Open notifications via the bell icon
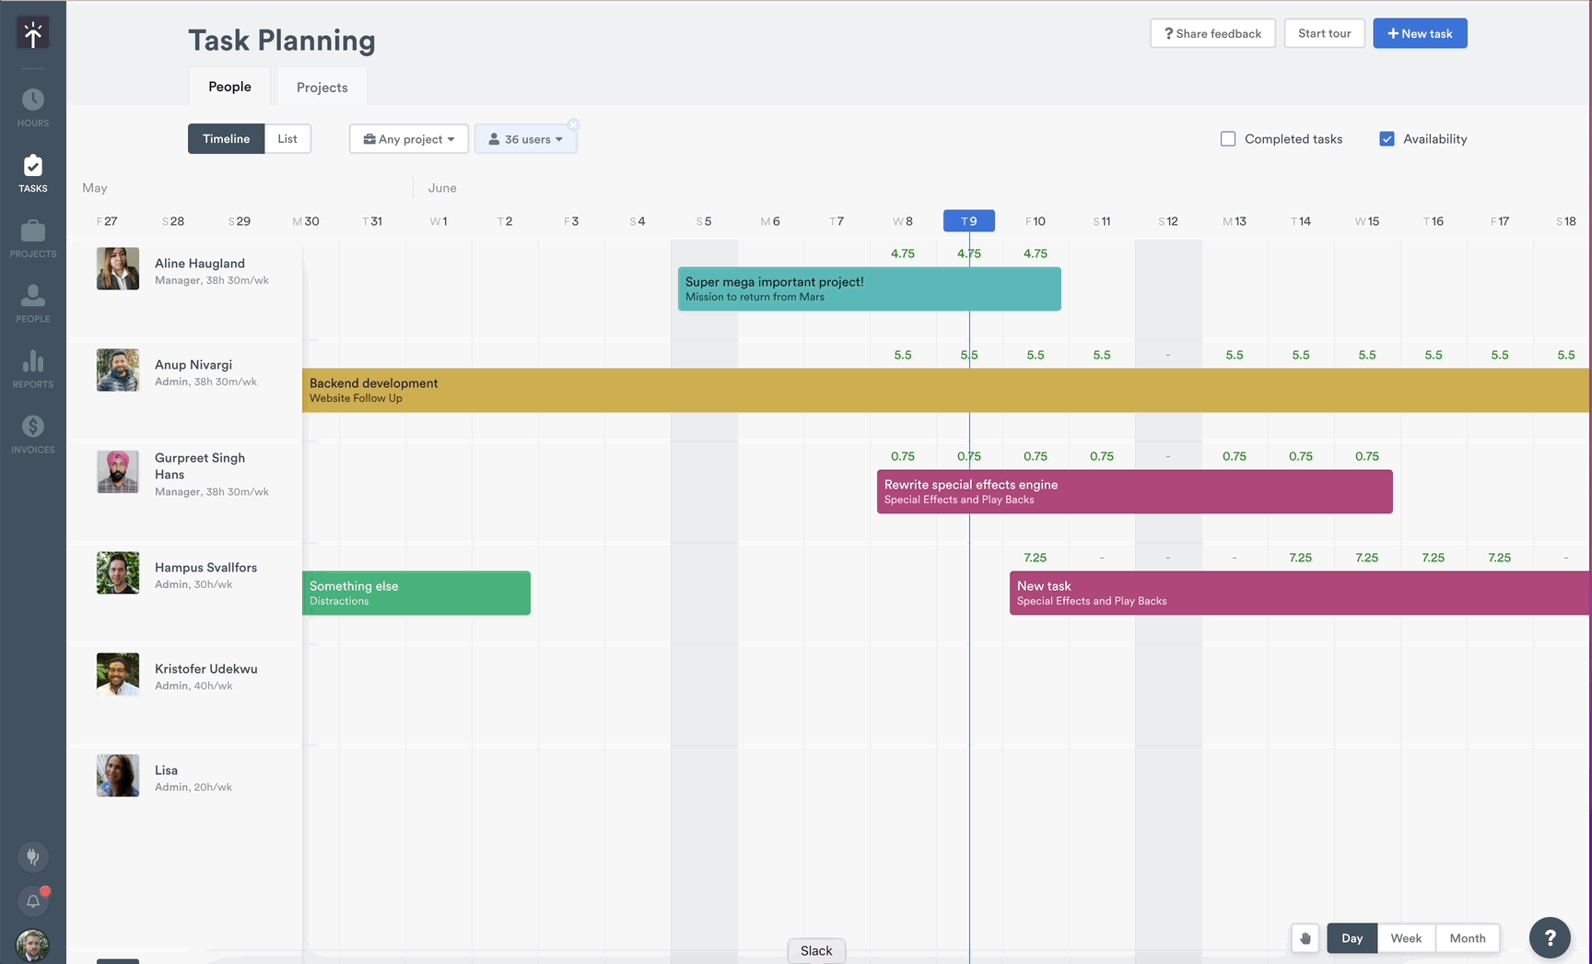This screenshot has width=1592, height=964. (33, 900)
